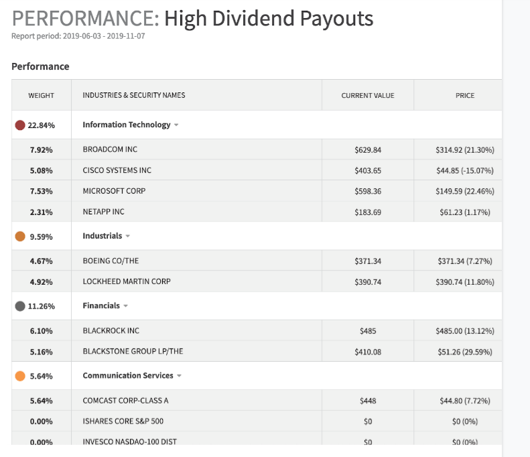Click the PRICE column header
The height and width of the screenshot is (457, 530).
click(465, 96)
